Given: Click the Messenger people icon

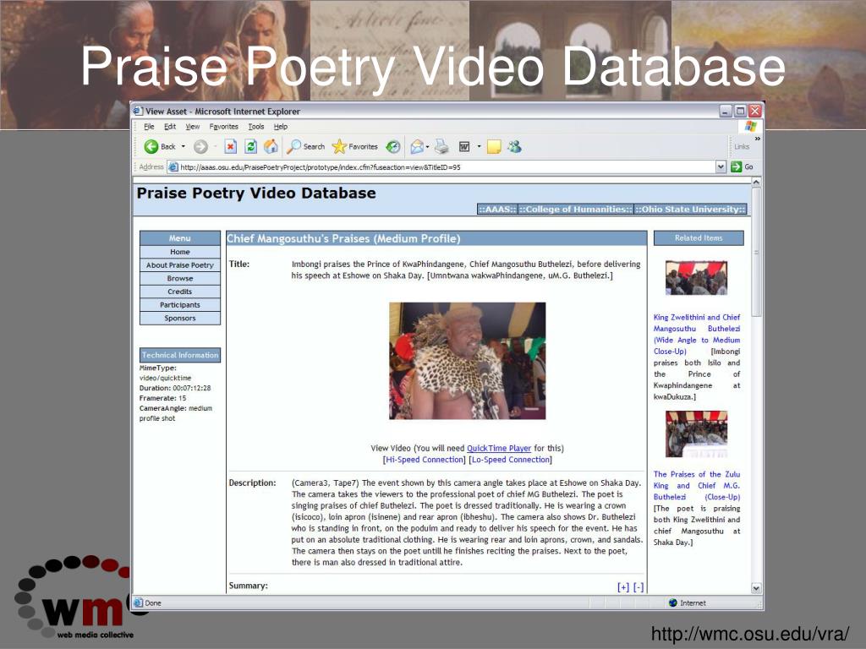Looking at the screenshot, I should (515, 147).
